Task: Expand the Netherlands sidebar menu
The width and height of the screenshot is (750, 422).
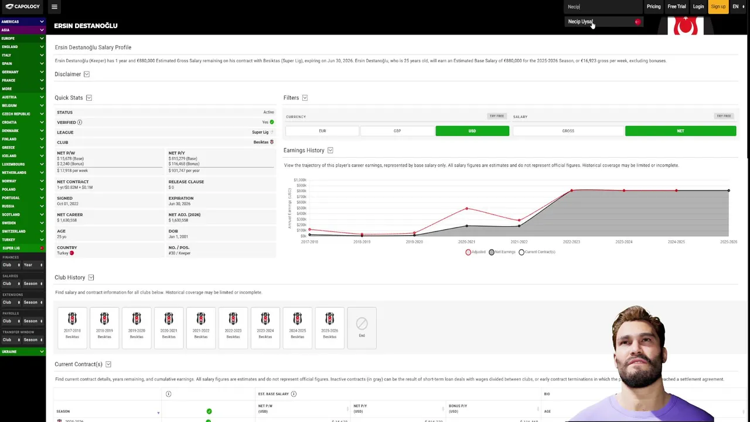Action: [x=23, y=173]
